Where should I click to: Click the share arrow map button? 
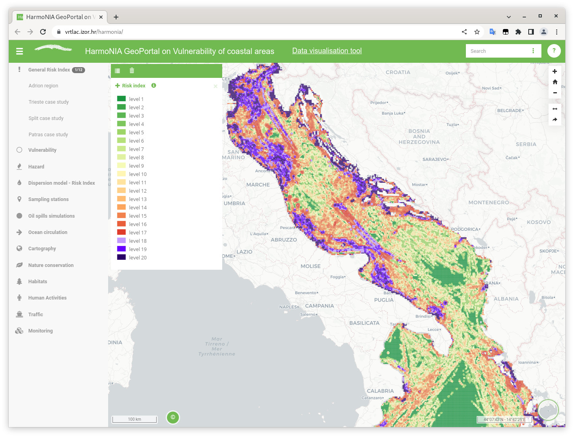click(x=555, y=120)
